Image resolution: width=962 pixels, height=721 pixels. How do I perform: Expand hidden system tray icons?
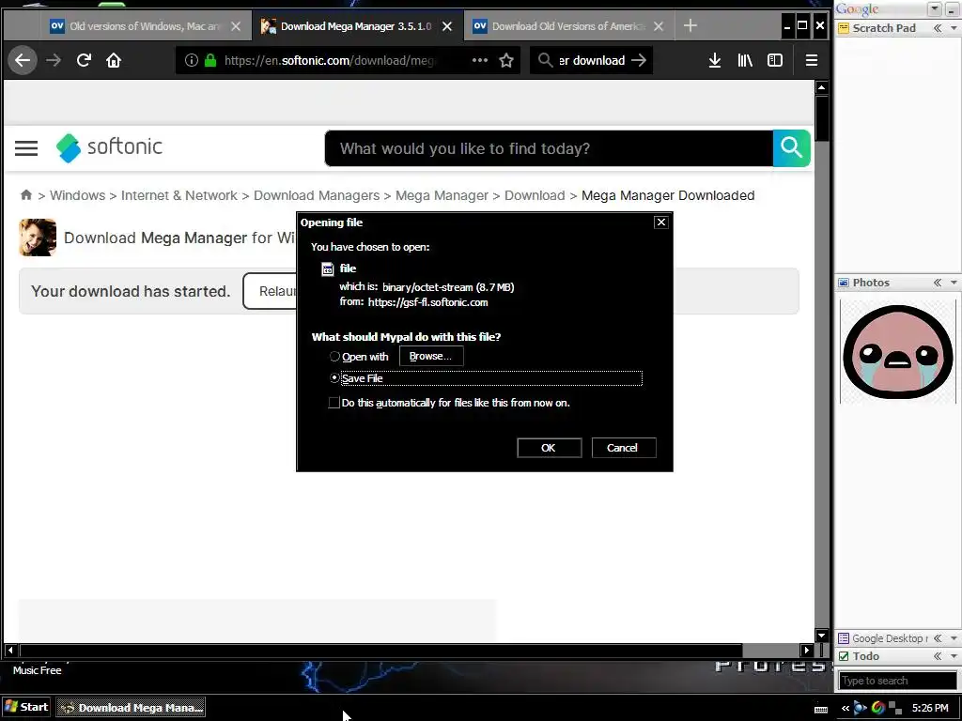tap(846, 708)
